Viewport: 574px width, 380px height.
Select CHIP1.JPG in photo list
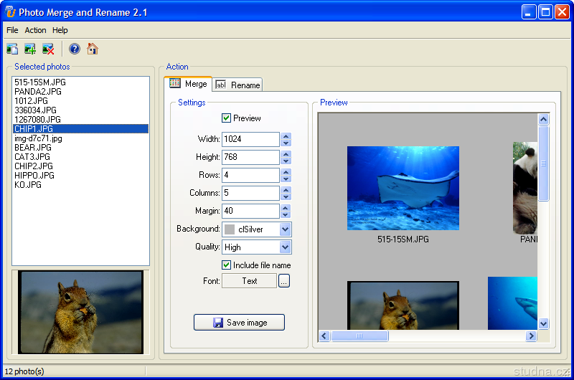80,129
